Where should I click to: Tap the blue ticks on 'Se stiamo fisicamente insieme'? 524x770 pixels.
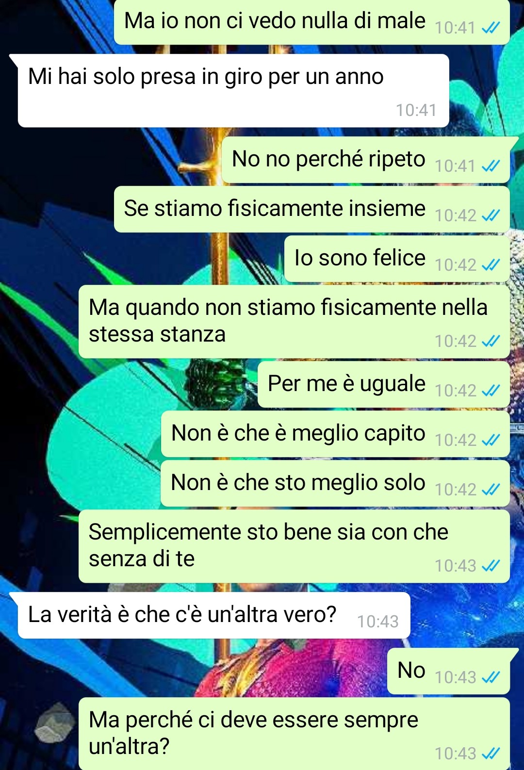point(491,215)
